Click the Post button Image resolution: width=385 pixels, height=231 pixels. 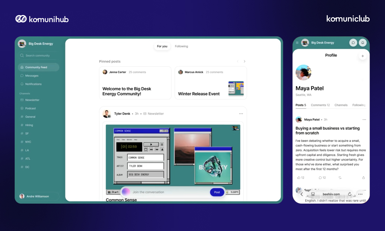(x=217, y=192)
